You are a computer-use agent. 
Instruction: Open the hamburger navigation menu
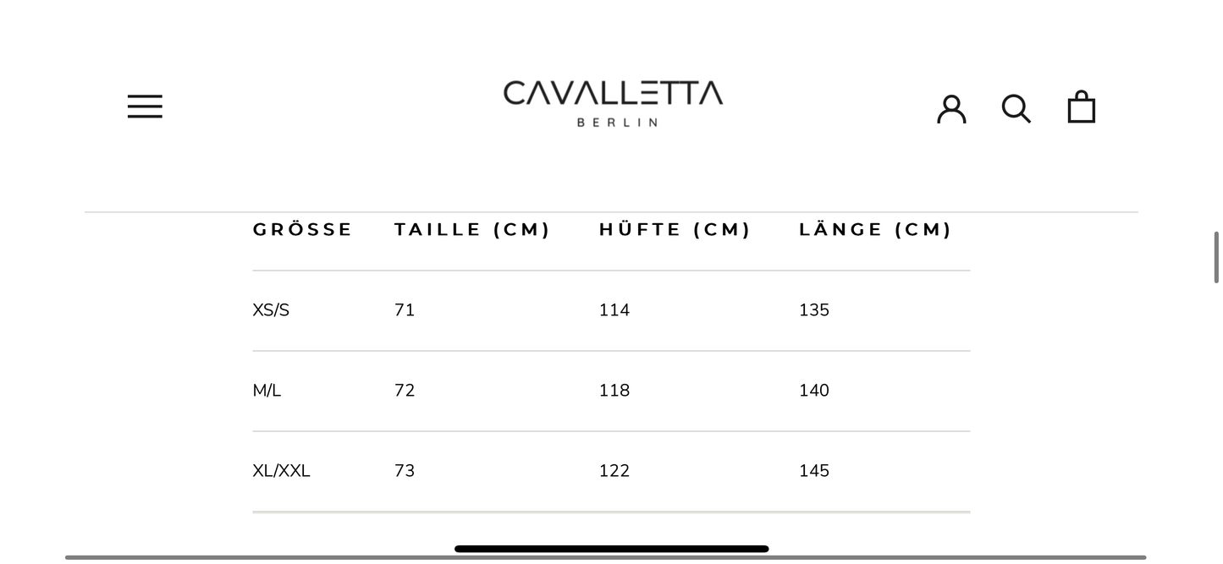pos(144,106)
